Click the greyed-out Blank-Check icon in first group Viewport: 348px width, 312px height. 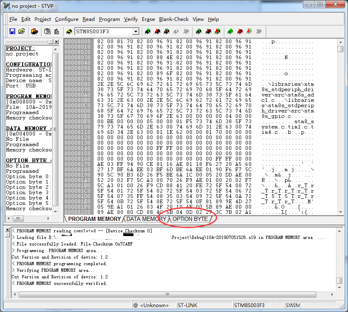point(186,32)
